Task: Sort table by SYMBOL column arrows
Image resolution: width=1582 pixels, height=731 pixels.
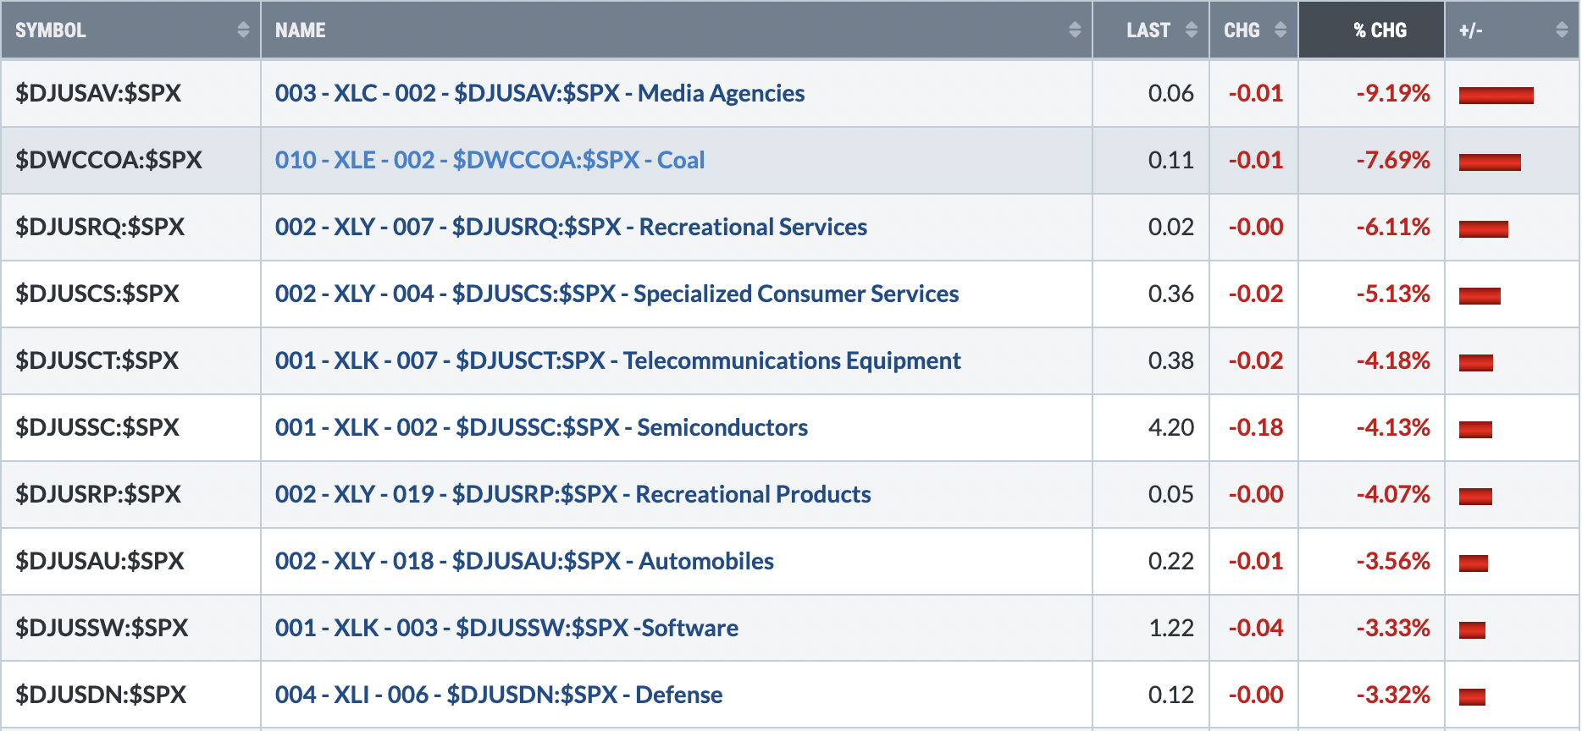Action: [244, 30]
